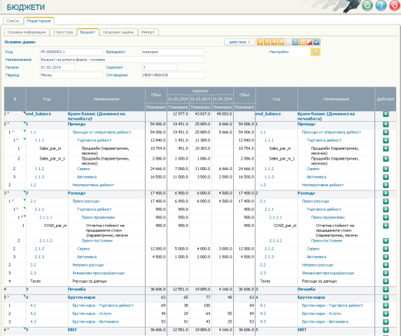Open the Списък tab
Screen dimensions: 401x336
[13, 21]
